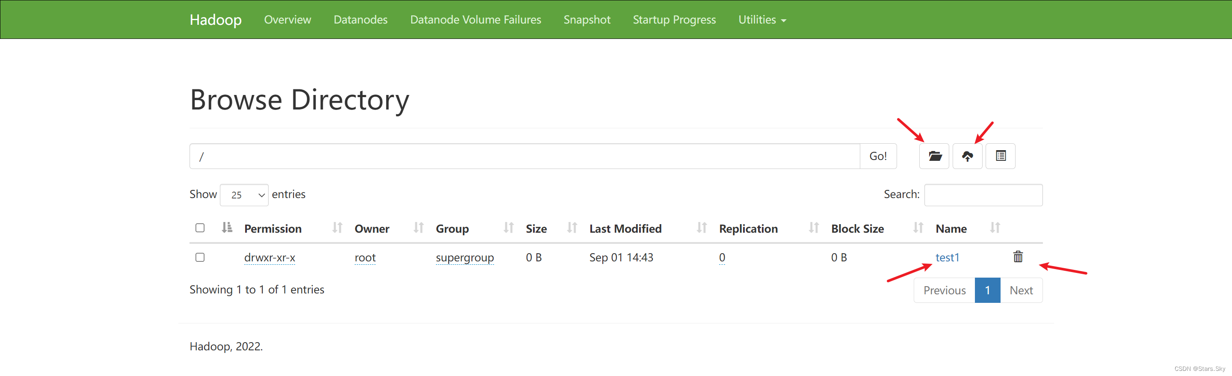Sort by Name column arrows icon
This screenshot has width=1232, height=376.
[x=995, y=228]
